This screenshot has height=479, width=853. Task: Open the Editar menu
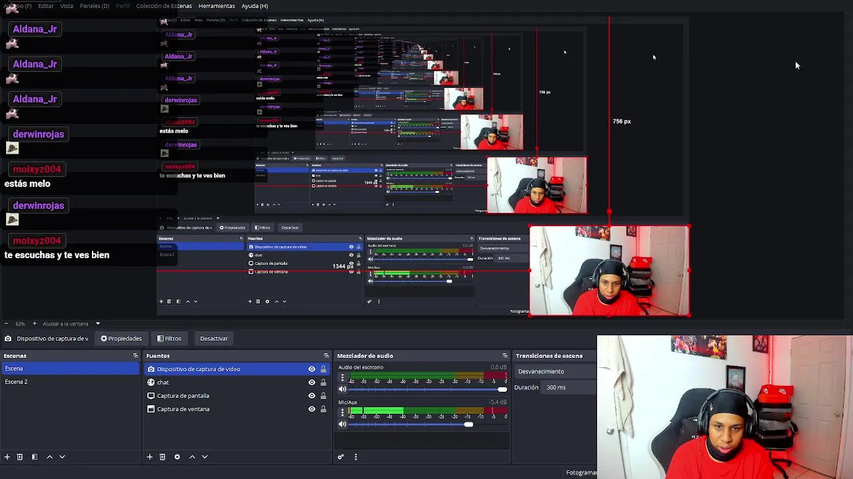click(x=46, y=6)
